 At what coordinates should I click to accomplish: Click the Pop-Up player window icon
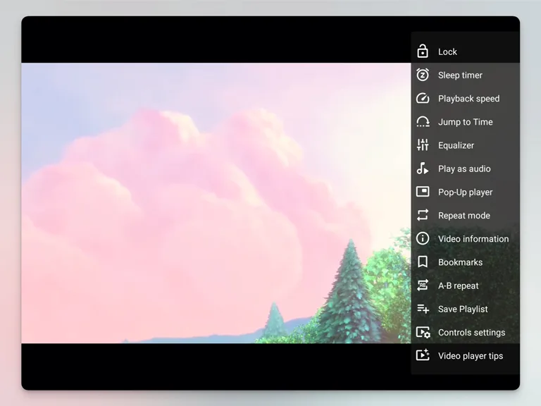pyautogui.click(x=423, y=192)
